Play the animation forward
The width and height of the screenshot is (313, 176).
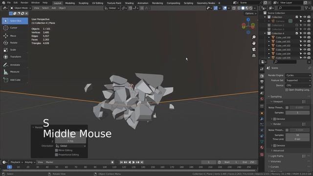pos(134,162)
